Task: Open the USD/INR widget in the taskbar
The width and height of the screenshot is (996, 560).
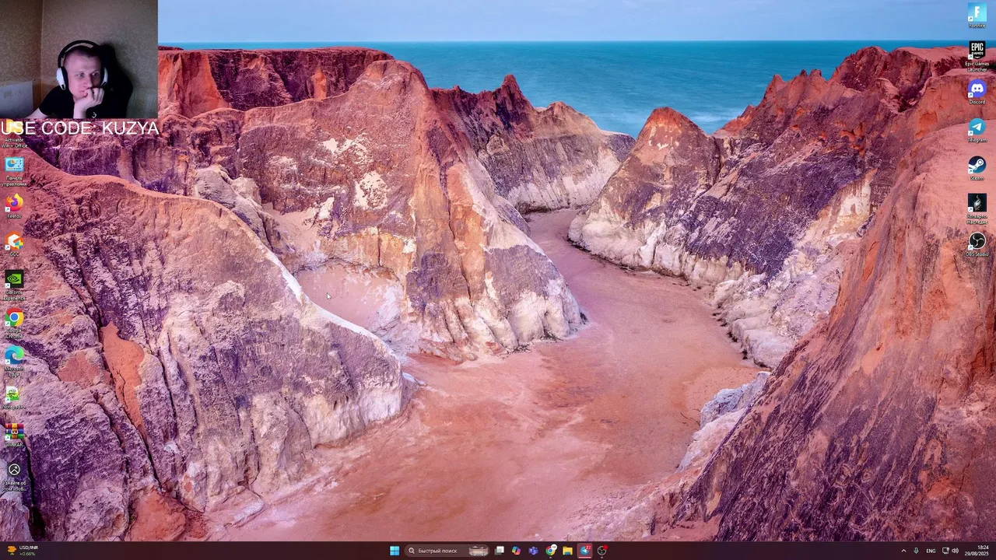Action: click(22, 551)
